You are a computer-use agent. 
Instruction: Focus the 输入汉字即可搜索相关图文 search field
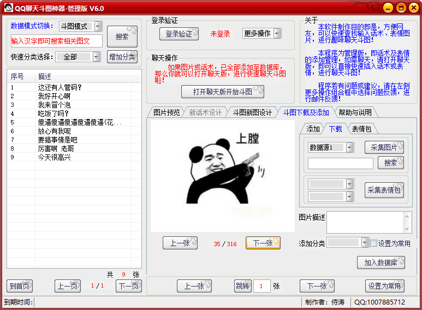click(x=57, y=41)
